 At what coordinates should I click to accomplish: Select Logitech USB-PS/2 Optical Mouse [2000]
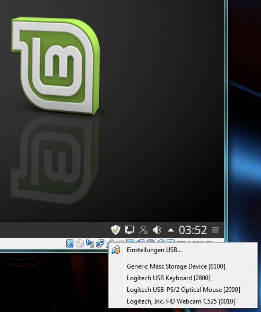183,290
